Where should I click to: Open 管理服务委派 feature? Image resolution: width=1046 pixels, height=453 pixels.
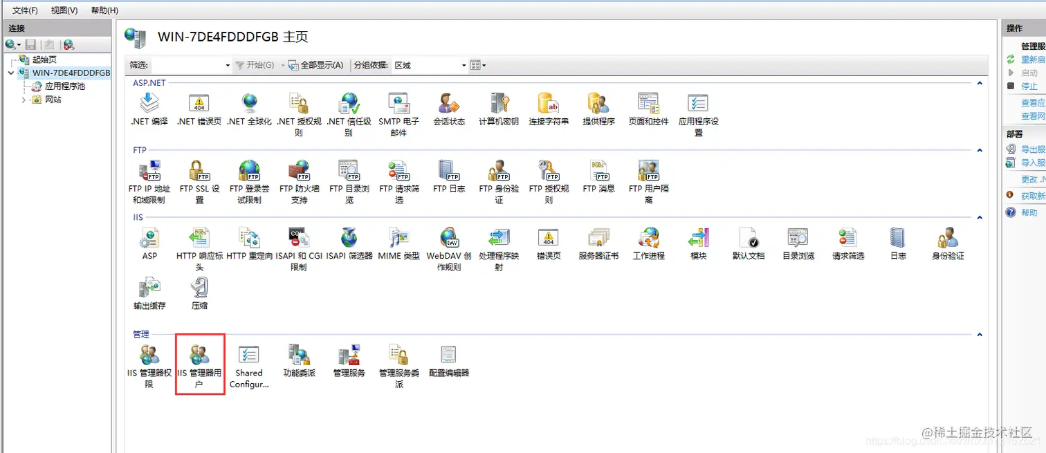point(398,367)
